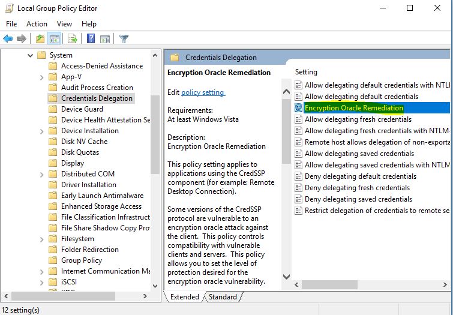
Task: Click the icon beside Allow delegating saved credentials
Action: point(298,154)
